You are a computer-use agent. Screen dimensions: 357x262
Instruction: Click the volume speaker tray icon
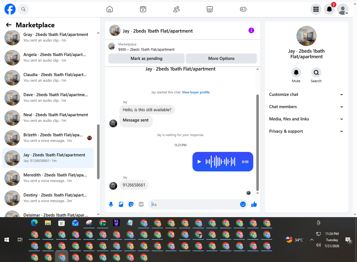[319, 245]
